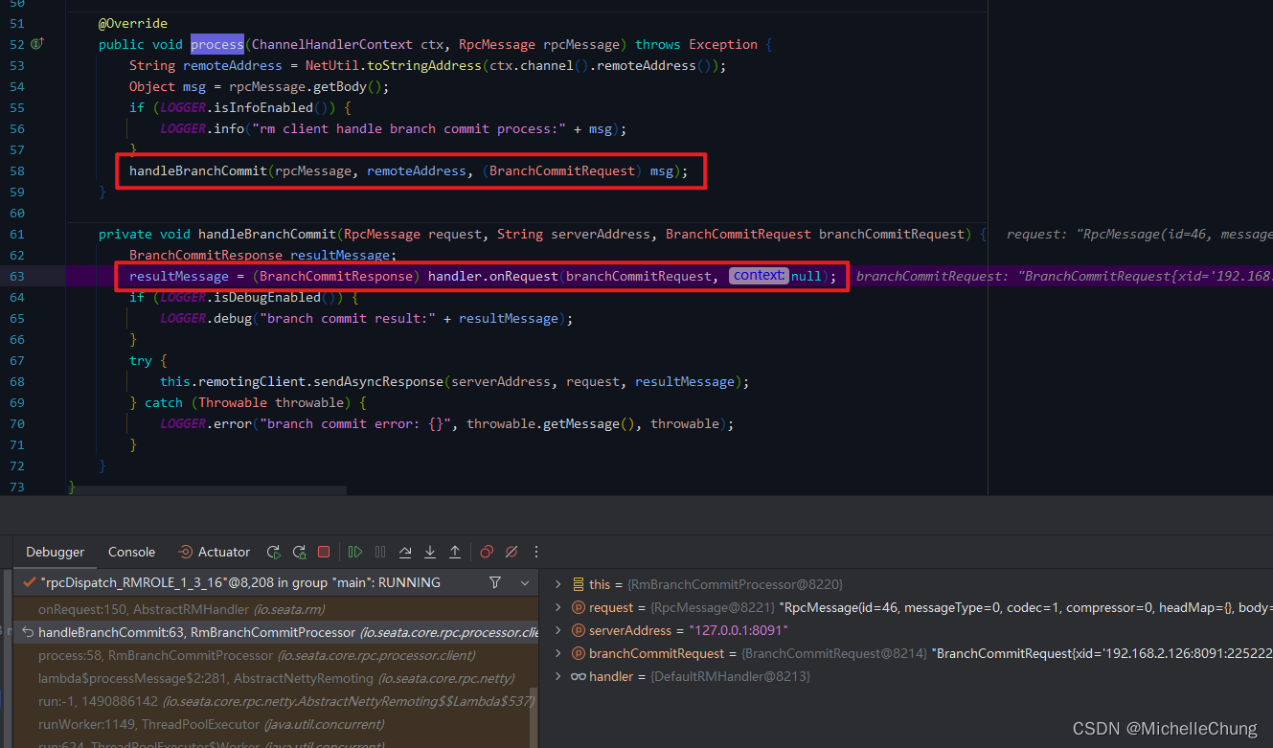Click the @Override annotation
This screenshot has height=748, width=1273.
point(133,23)
